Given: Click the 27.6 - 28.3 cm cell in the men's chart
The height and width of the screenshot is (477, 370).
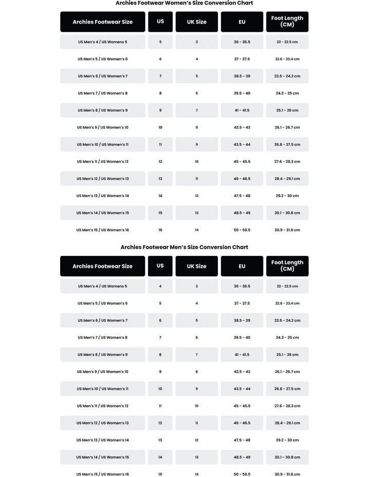Looking at the screenshot, I should tap(287, 406).
